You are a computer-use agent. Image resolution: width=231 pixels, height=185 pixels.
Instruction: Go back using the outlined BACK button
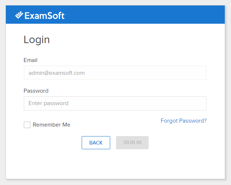click(96, 143)
